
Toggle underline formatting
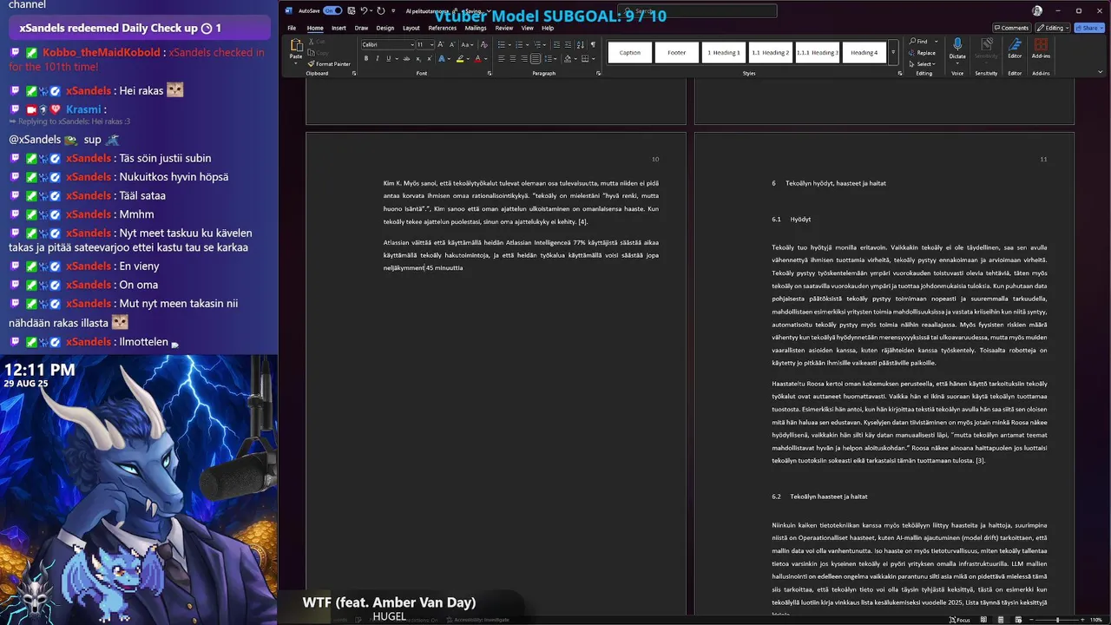[x=388, y=58]
